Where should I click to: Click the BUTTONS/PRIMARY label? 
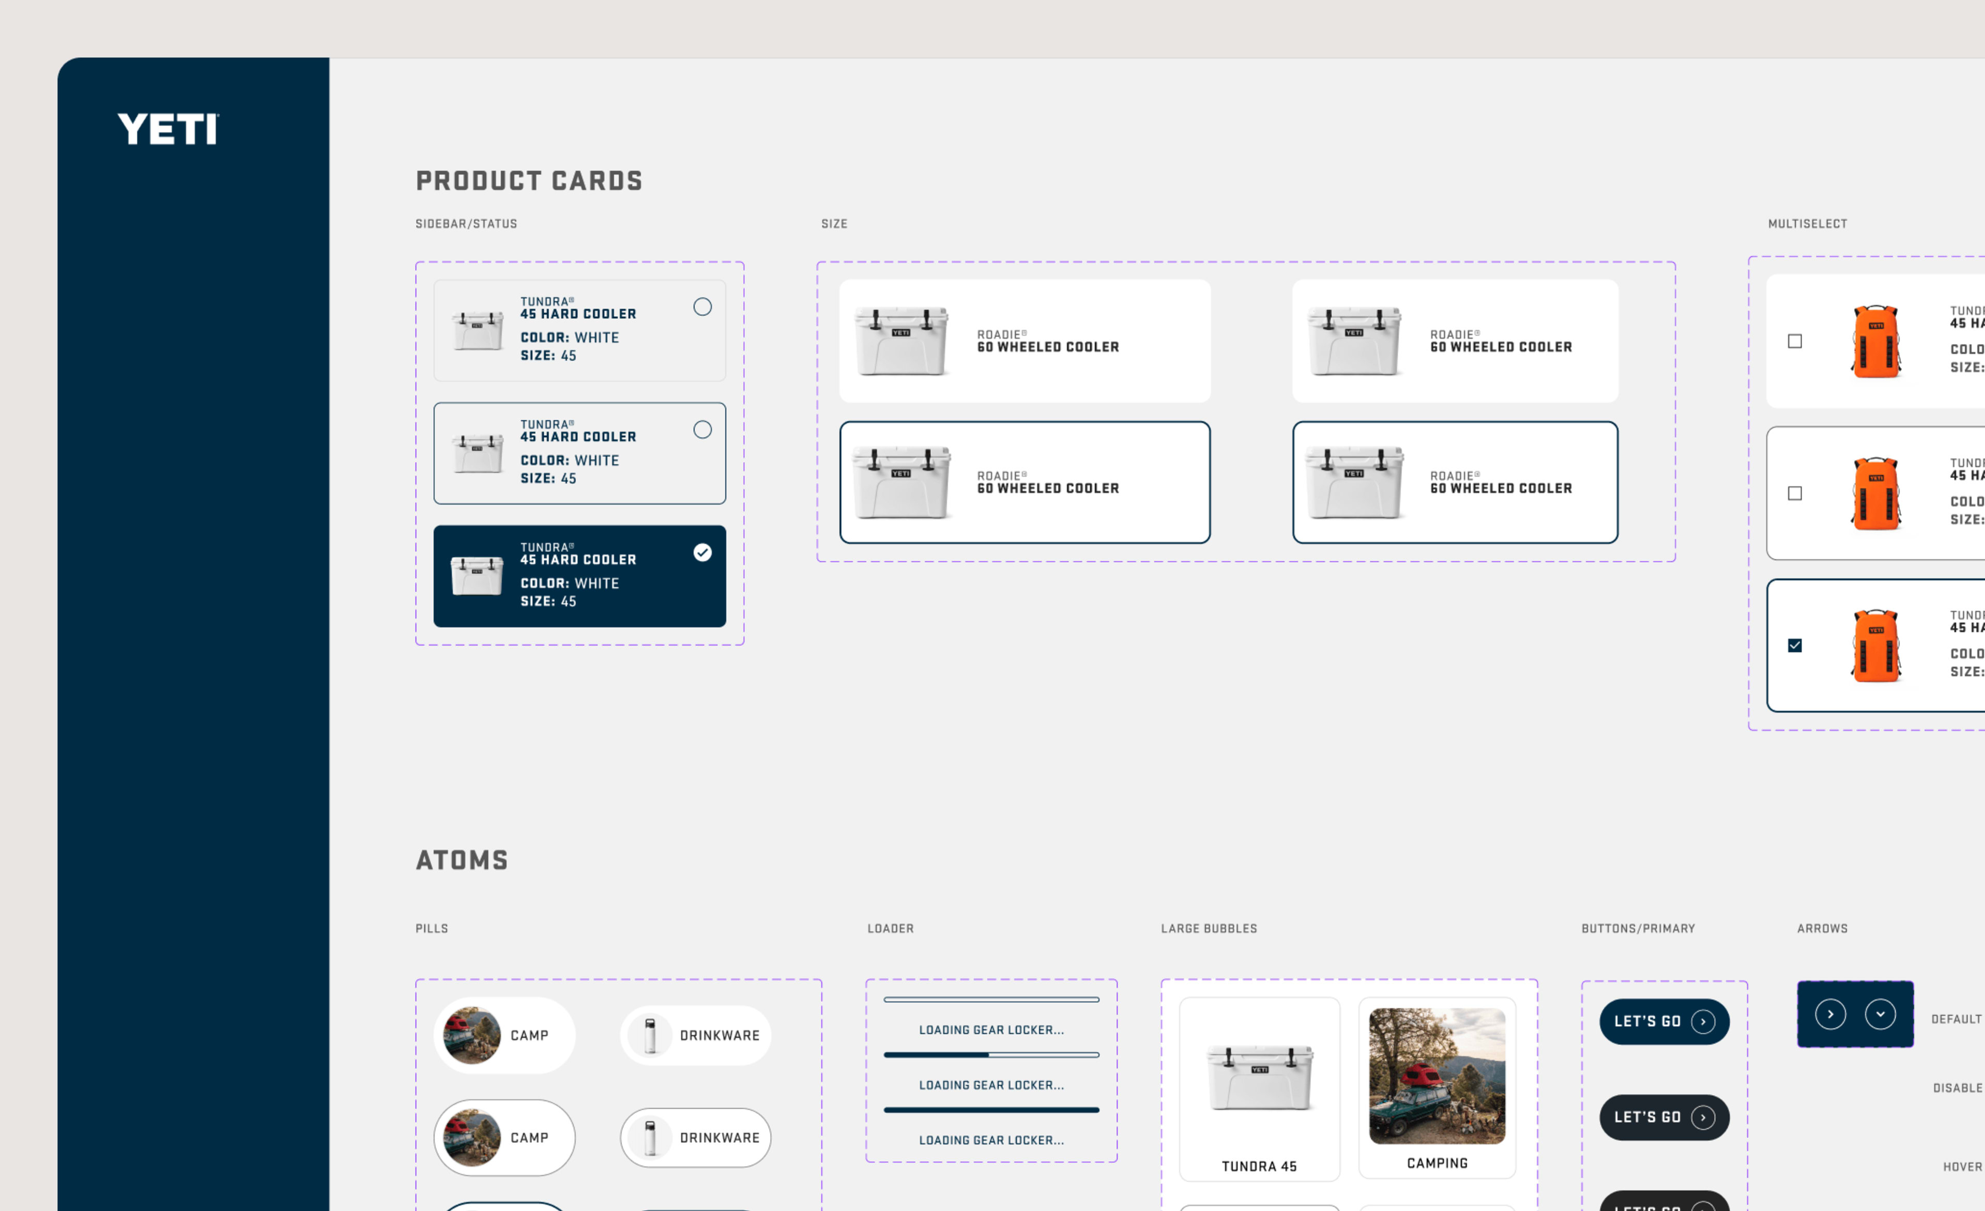[1638, 928]
